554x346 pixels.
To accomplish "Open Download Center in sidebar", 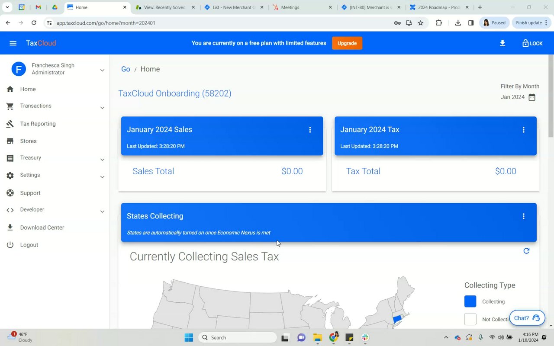I will (x=42, y=227).
